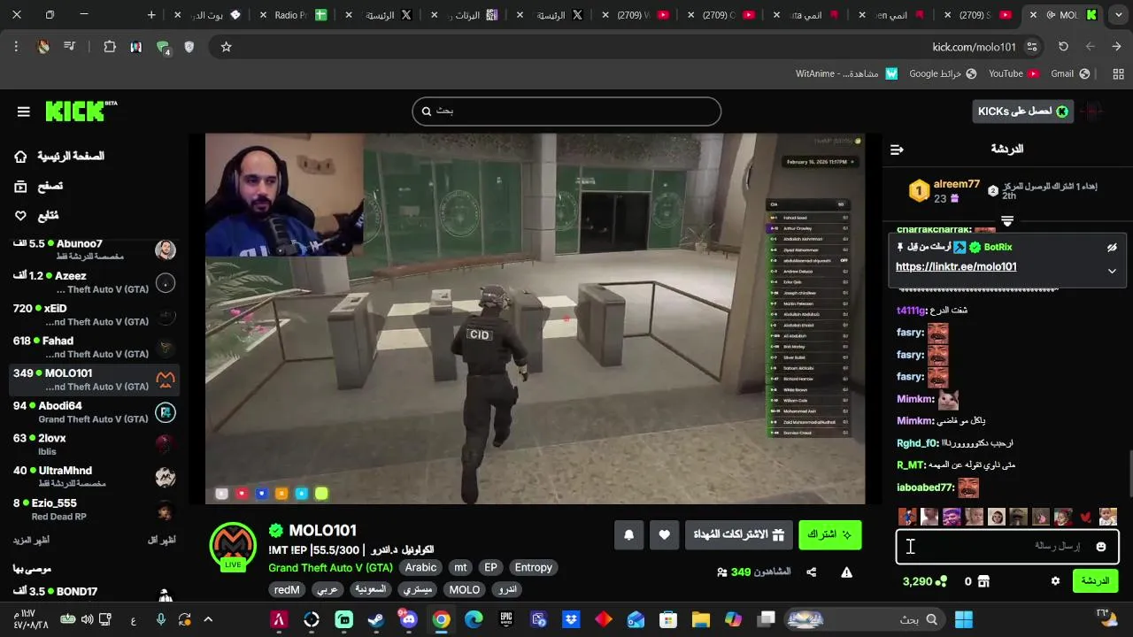This screenshot has height=637, width=1133.
Task: Click alreem77 top gifter entry
Action: pyautogui.click(x=944, y=191)
